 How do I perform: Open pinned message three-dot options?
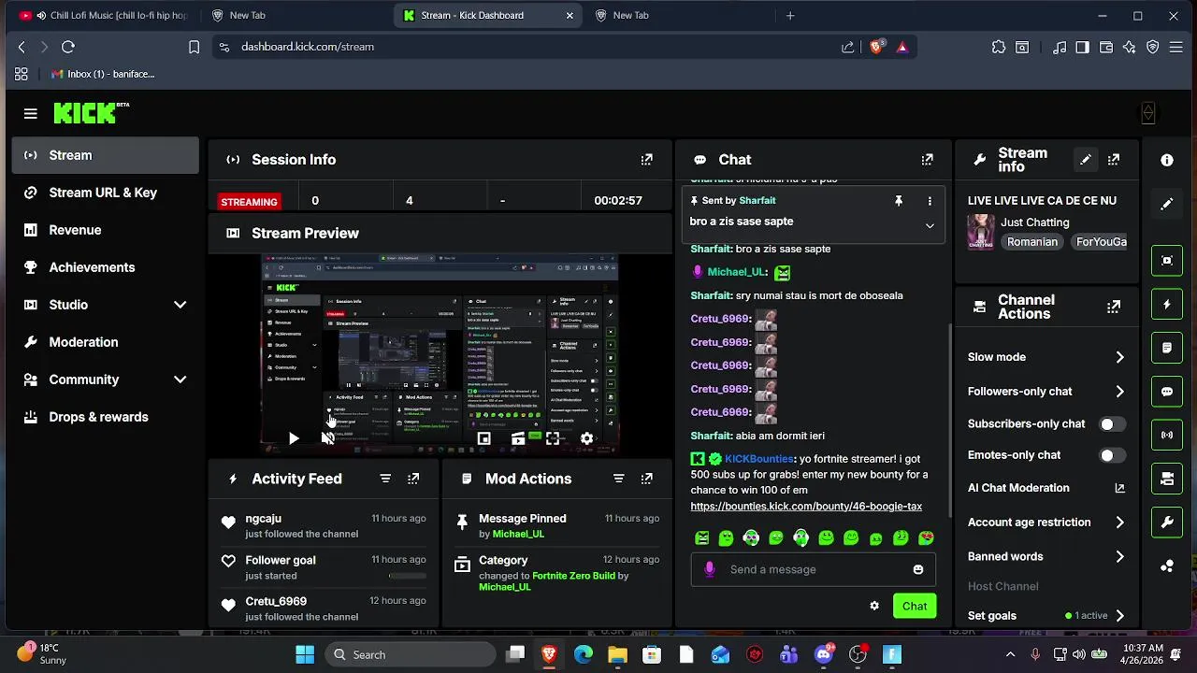pos(930,201)
